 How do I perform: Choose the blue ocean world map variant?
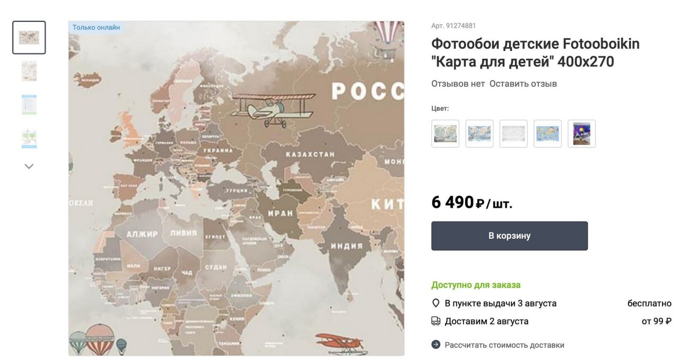[547, 134]
